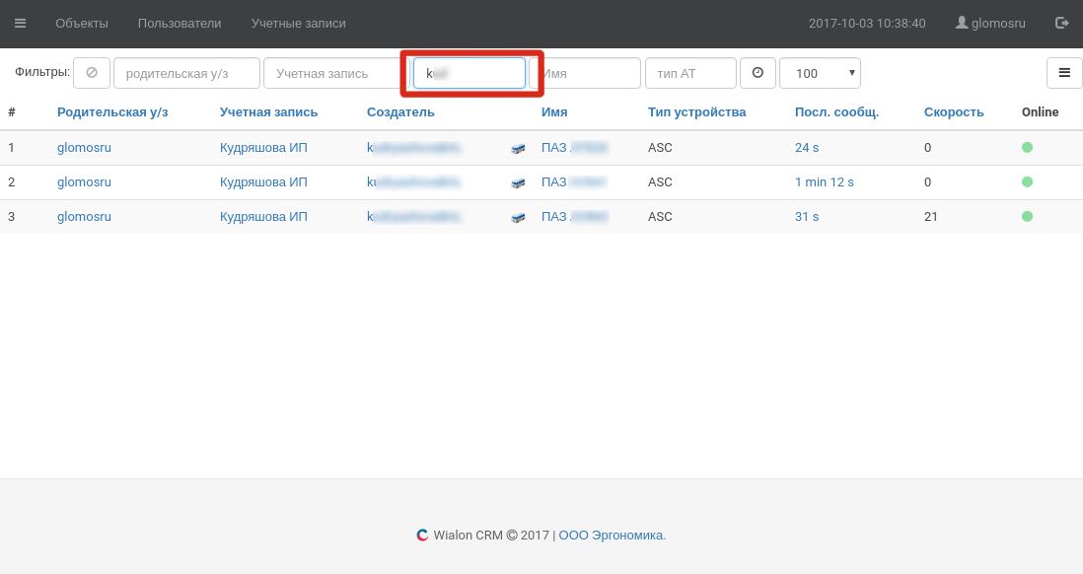Click the ООО Эргономика footer link
The height and width of the screenshot is (574, 1083).
[x=612, y=536]
